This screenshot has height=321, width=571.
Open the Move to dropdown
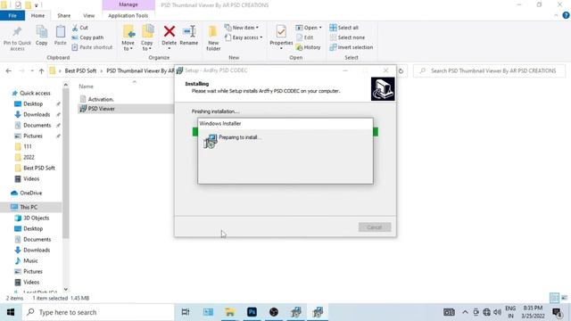(x=128, y=37)
